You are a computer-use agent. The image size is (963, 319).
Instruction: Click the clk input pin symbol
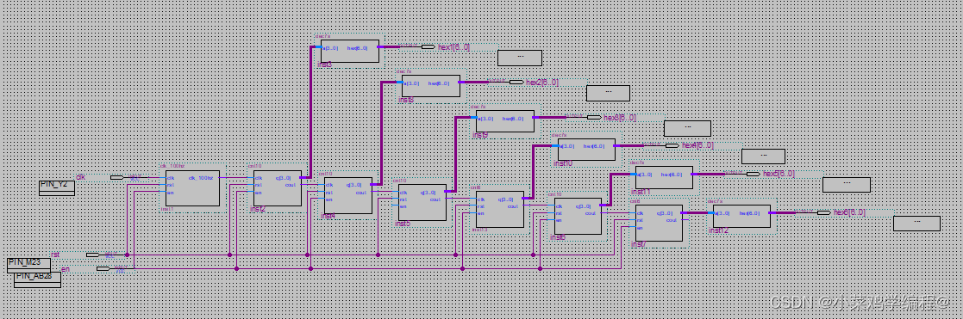tap(116, 178)
